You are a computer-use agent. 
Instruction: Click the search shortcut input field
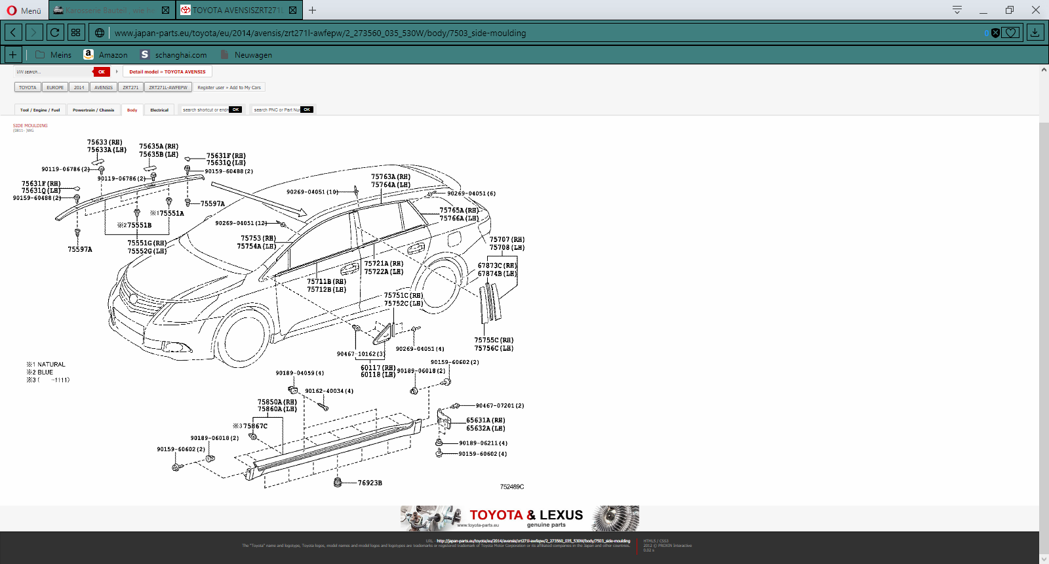click(x=205, y=110)
